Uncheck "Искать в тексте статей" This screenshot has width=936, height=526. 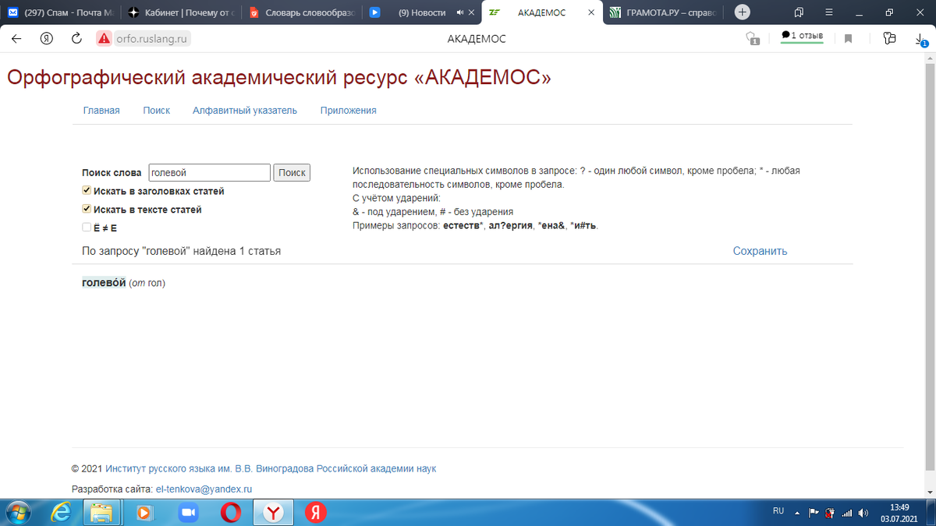(86, 209)
